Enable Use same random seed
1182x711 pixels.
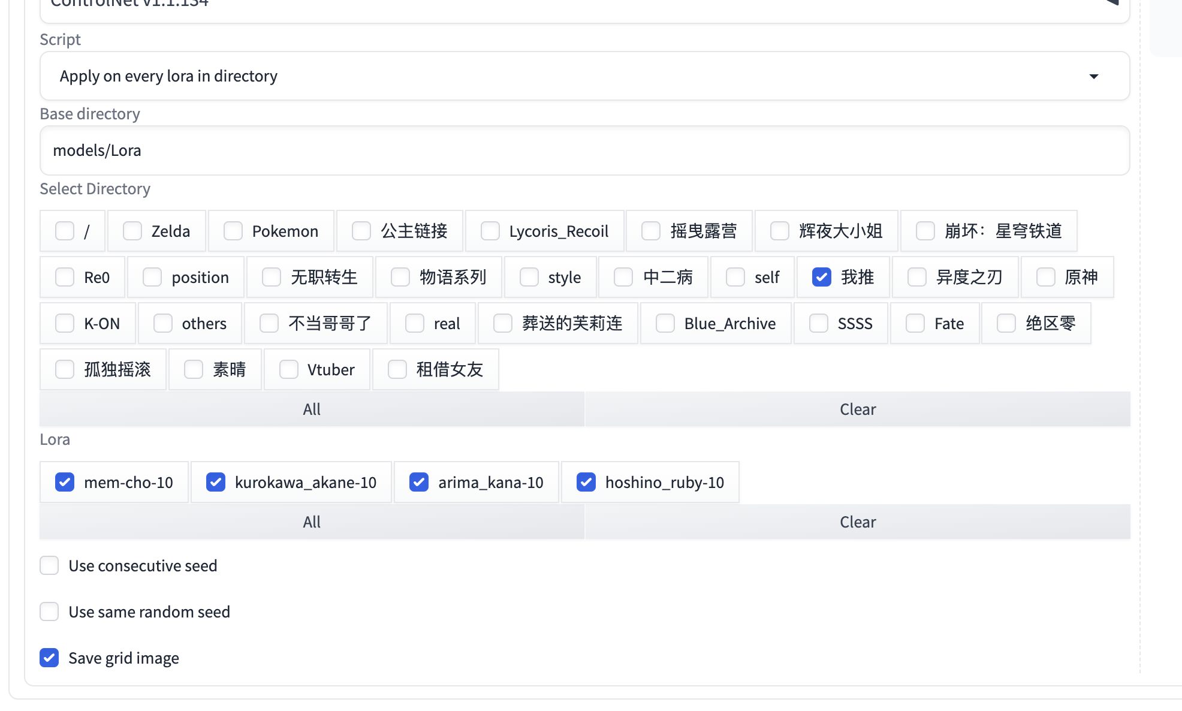click(x=49, y=611)
